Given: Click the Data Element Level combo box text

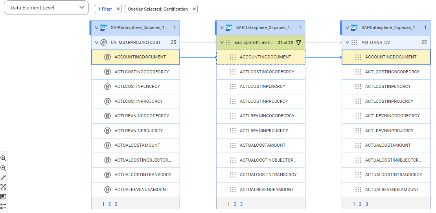Looking at the screenshot, I should click(33, 8).
